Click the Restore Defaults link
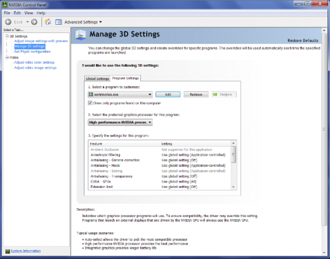Viewport: 330px width, 259px height. tap(303, 41)
